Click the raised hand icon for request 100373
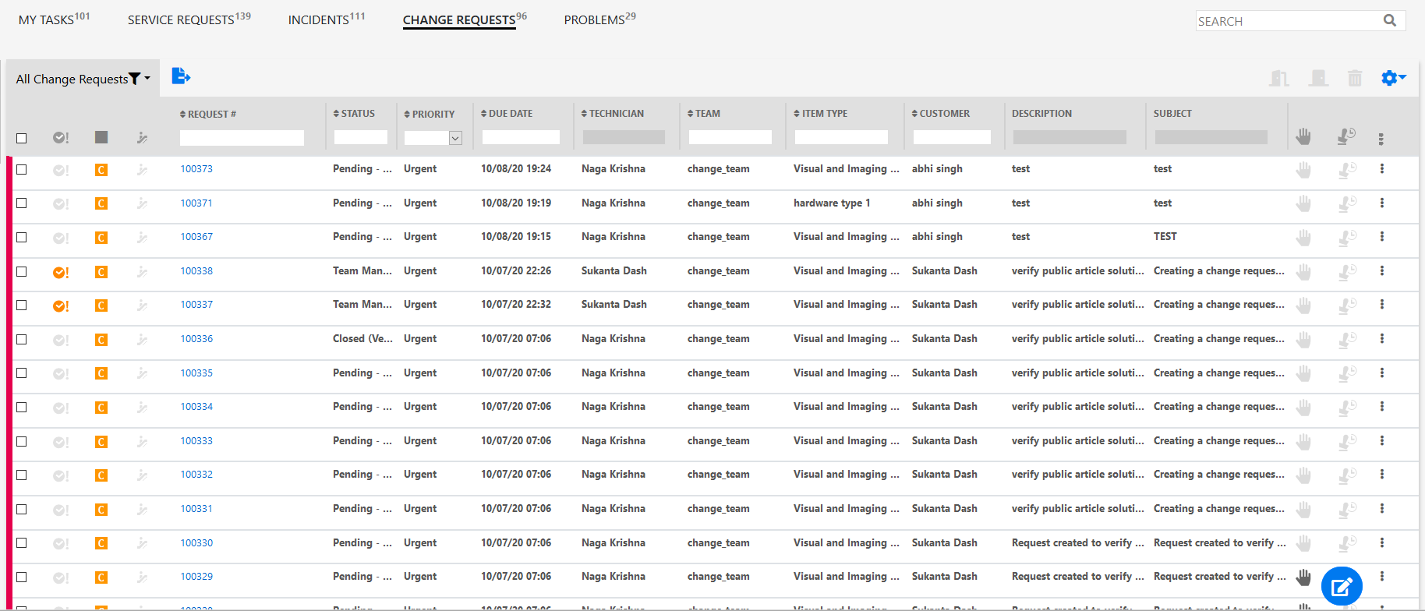Image resolution: width=1425 pixels, height=611 pixels. 1303,169
